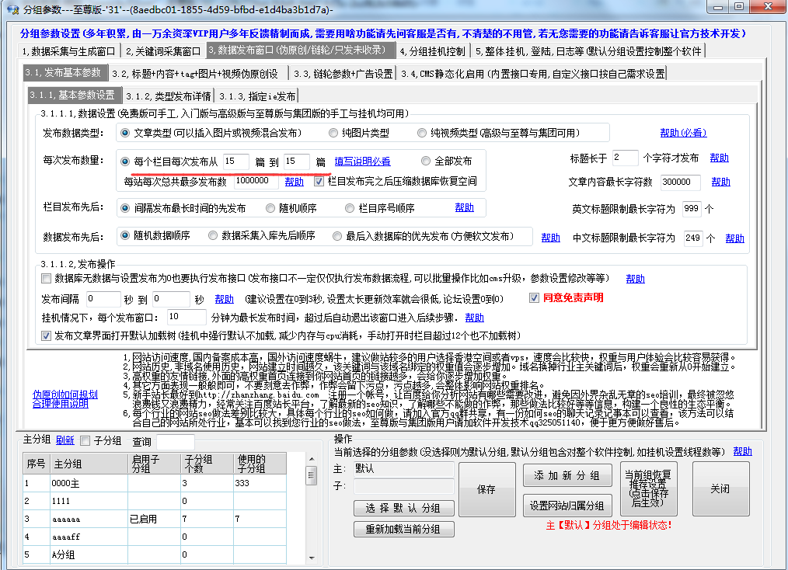This screenshot has width=788, height=570.
Task: Click 当前组恢复推荐设置 button
Action: tap(648, 488)
